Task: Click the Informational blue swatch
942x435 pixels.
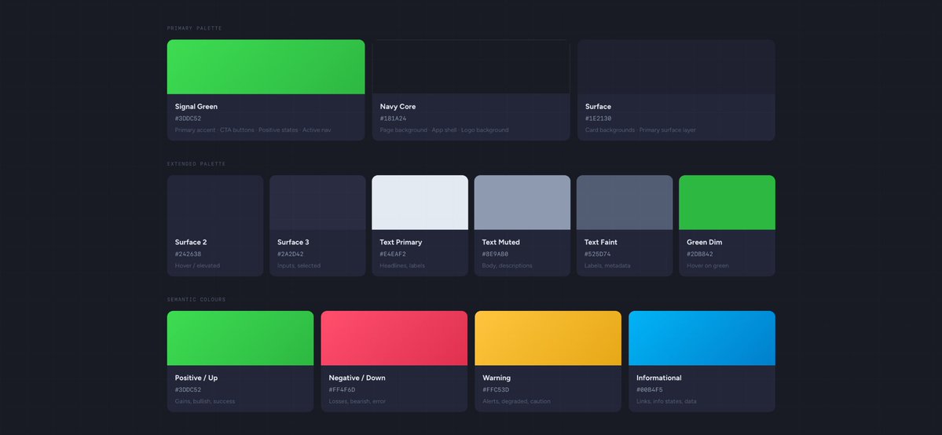Action: [702, 338]
